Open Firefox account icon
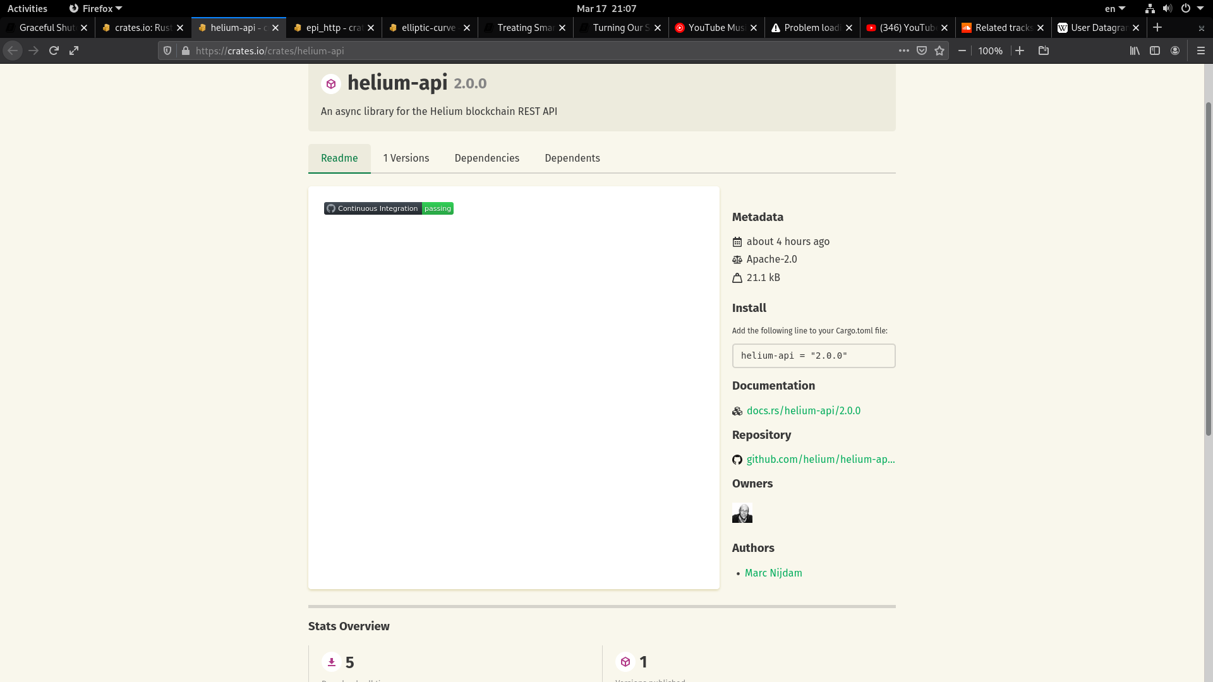This screenshot has height=682, width=1213. [x=1175, y=51]
